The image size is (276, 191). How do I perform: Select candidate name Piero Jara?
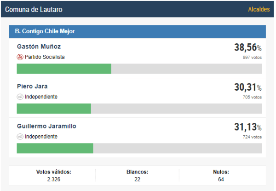[32, 86]
